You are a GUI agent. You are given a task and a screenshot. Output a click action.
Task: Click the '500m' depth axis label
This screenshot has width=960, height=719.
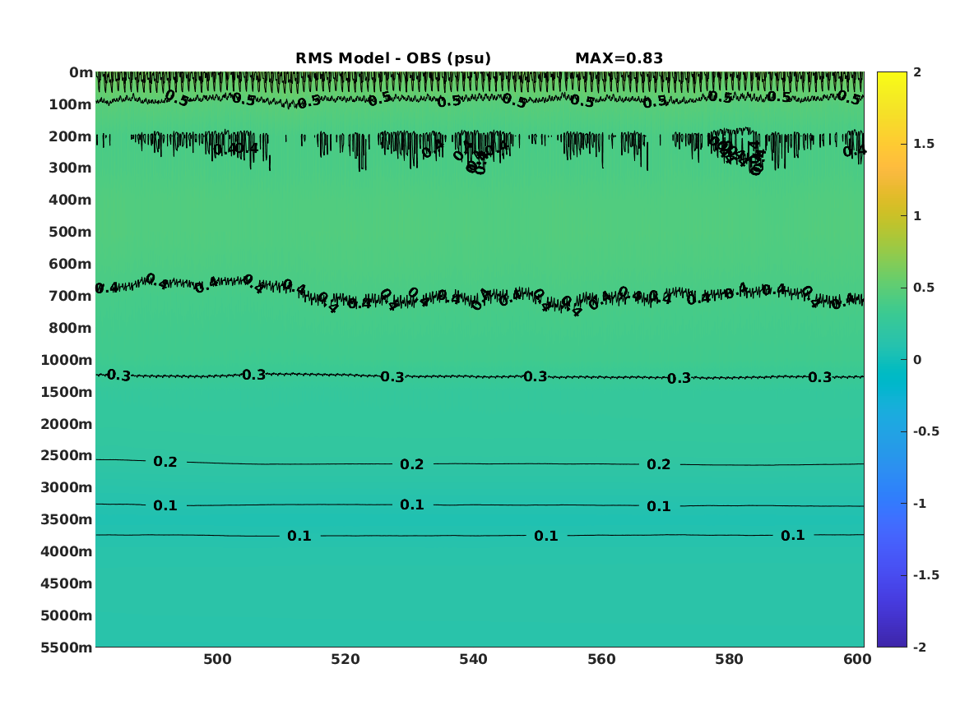[71, 233]
